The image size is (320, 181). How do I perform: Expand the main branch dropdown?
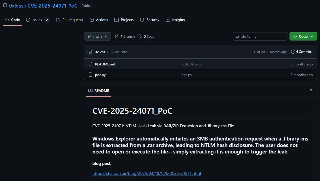tap(97, 36)
